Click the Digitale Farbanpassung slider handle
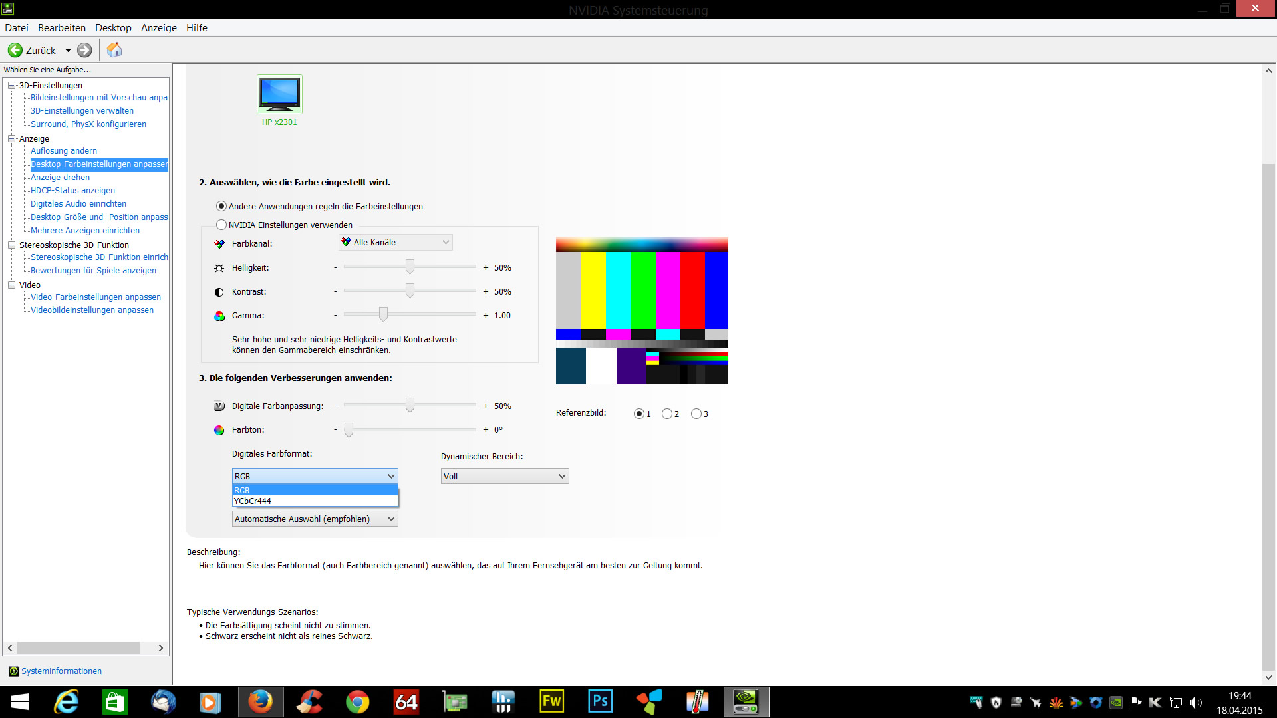Image resolution: width=1277 pixels, height=718 pixels. [410, 405]
